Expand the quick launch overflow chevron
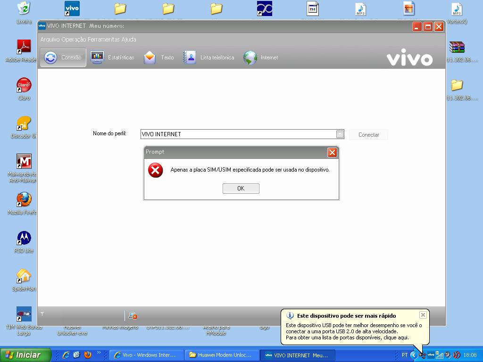483x362 pixels. (99, 353)
